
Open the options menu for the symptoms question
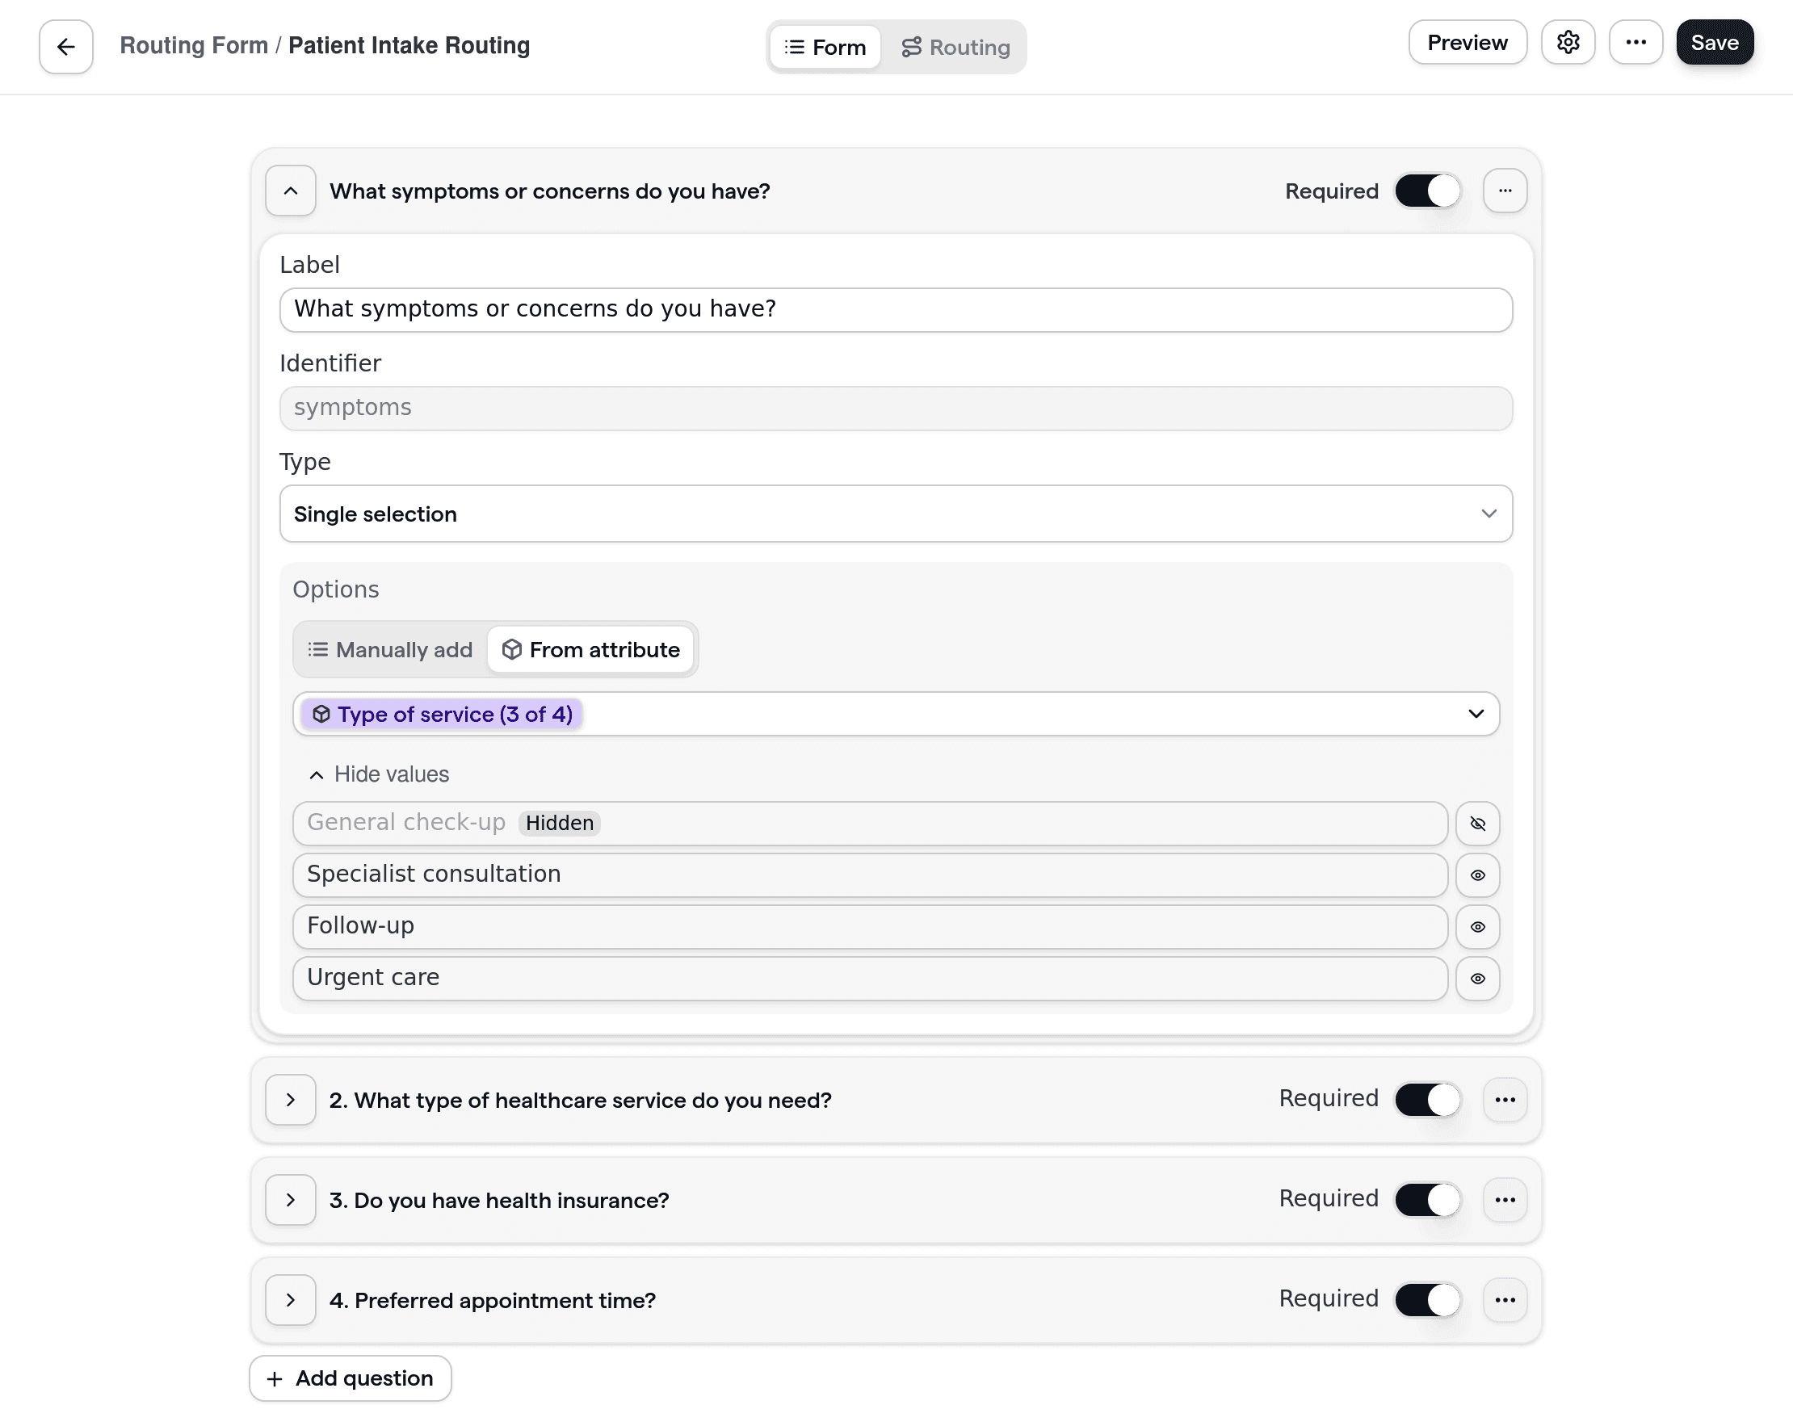click(x=1505, y=191)
